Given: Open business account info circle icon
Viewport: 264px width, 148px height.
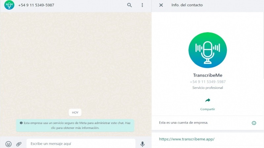Looking at the screenshot, I should tap(254, 123).
